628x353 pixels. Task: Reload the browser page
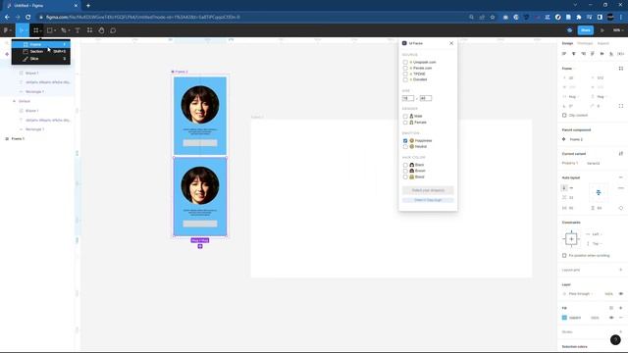click(x=28, y=18)
